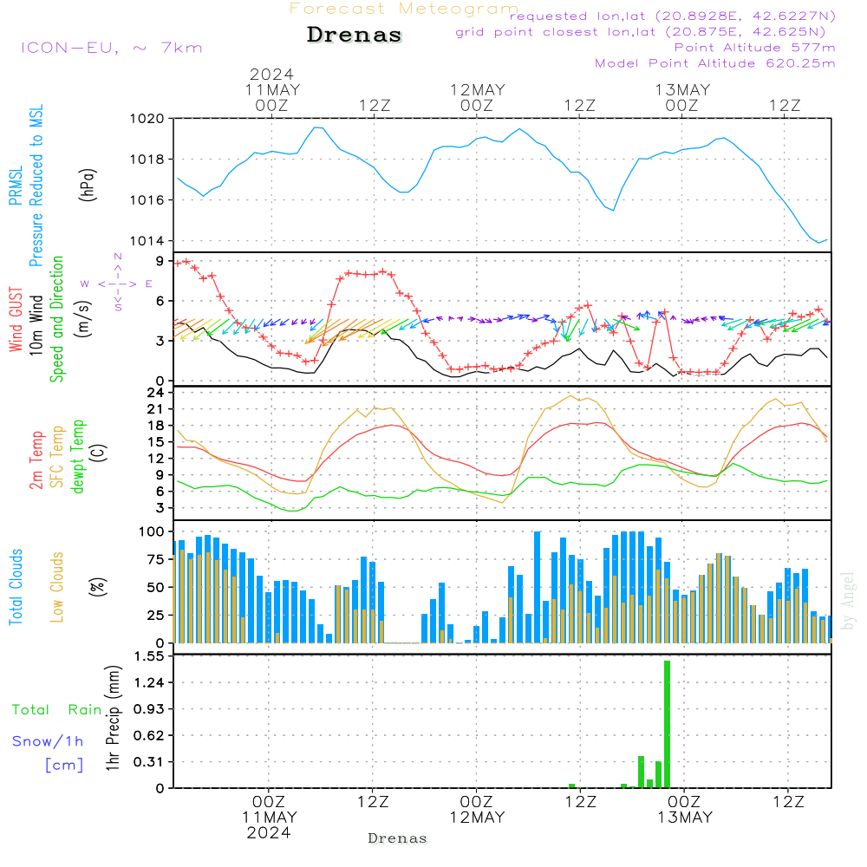Click the Drenas caption below the chart

pyautogui.click(x=397, y=838)
